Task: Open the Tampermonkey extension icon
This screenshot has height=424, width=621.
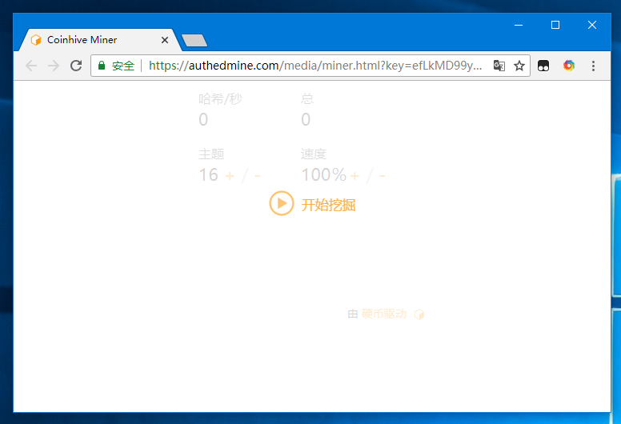Action: pyautogui.click(x=543, y=66)
